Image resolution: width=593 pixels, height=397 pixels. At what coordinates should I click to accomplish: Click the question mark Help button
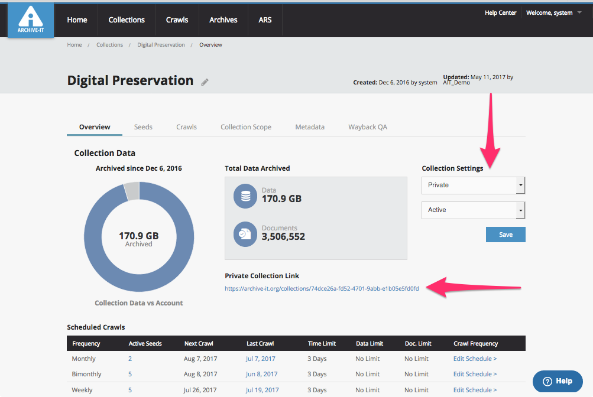[558, 381]
